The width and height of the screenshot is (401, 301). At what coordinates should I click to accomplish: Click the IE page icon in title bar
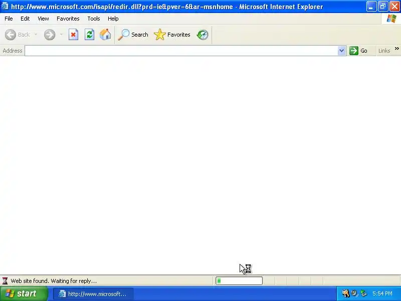(x=5, y=6)
